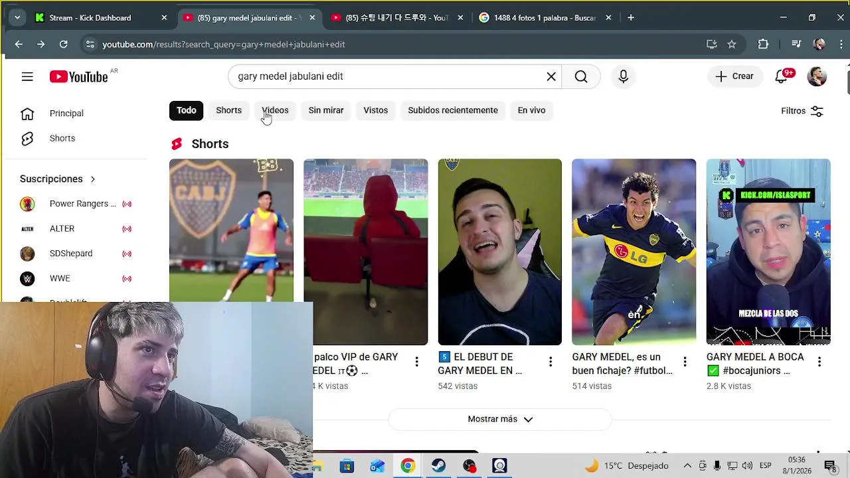Open the Power Rangers subscription channel
The width and height of the screenshot is (850, 478).
click(x=76, y=204)
